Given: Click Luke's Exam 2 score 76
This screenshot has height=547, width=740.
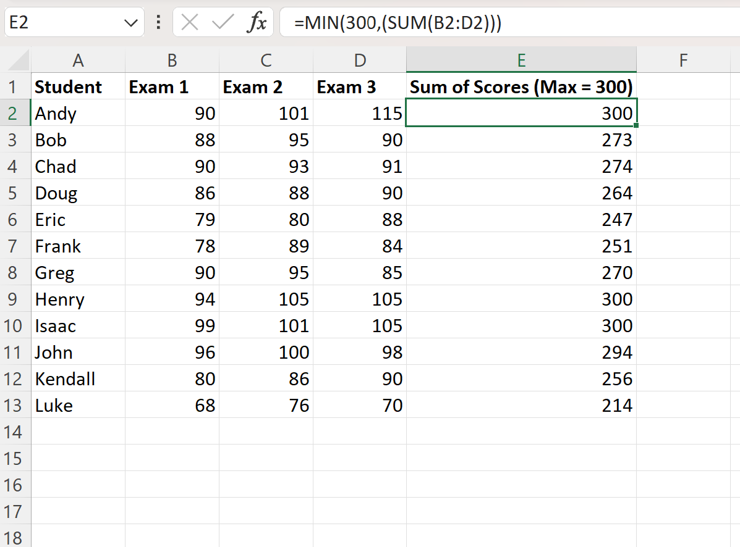Looking at the screenshot, I should pos(266,405).
